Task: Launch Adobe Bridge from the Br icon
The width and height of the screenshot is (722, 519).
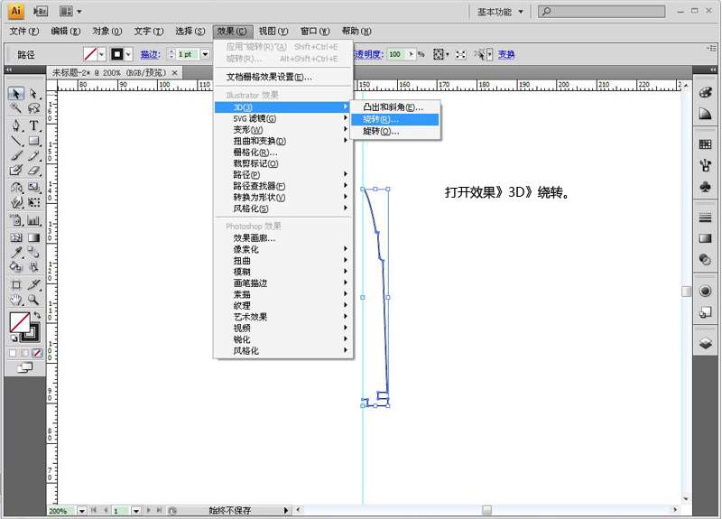Action: click(x=41, y=11)
